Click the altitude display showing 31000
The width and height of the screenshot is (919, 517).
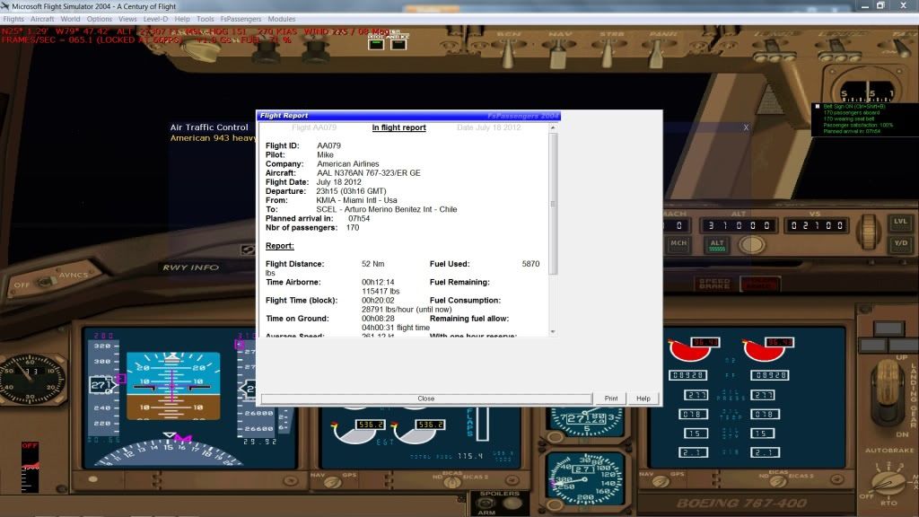point(739,225)
